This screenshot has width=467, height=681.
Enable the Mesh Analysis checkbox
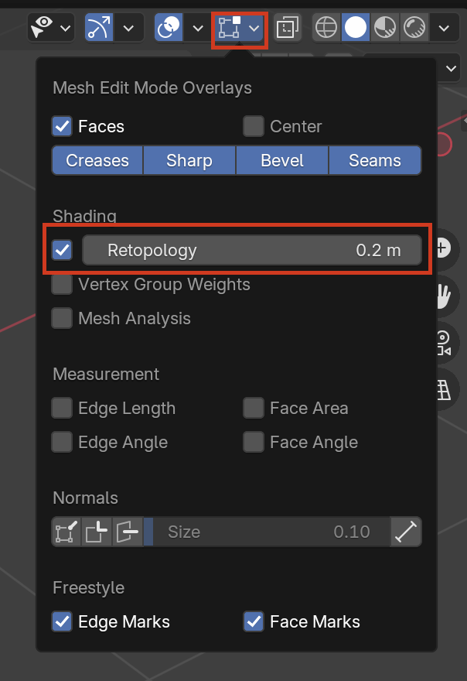pos(62,318)
